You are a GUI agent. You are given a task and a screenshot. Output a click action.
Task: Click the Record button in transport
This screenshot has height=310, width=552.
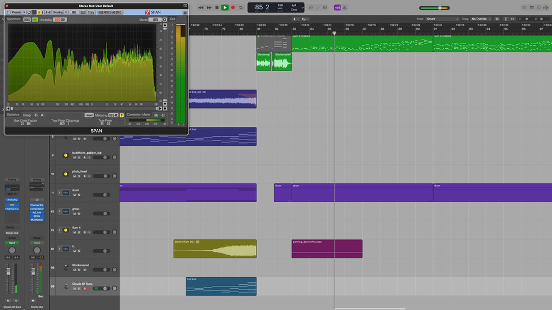pyautogui.click(x=233, y=7)
